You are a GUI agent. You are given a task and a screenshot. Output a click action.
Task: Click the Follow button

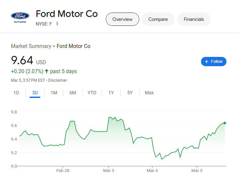214,62
